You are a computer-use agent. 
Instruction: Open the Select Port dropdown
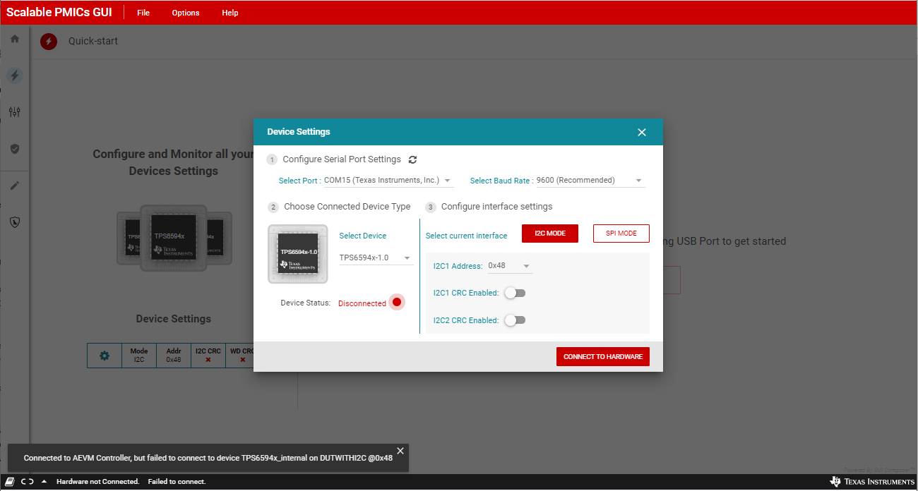[x=387, y=181]
